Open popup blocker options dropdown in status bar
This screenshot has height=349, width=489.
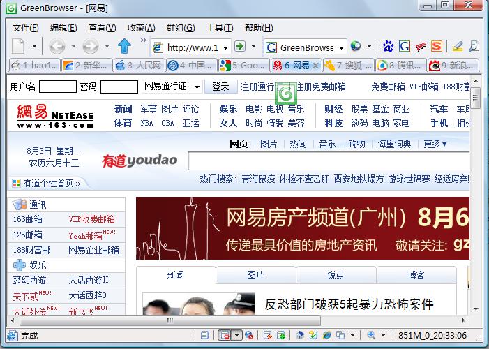(x=237, y=335)
